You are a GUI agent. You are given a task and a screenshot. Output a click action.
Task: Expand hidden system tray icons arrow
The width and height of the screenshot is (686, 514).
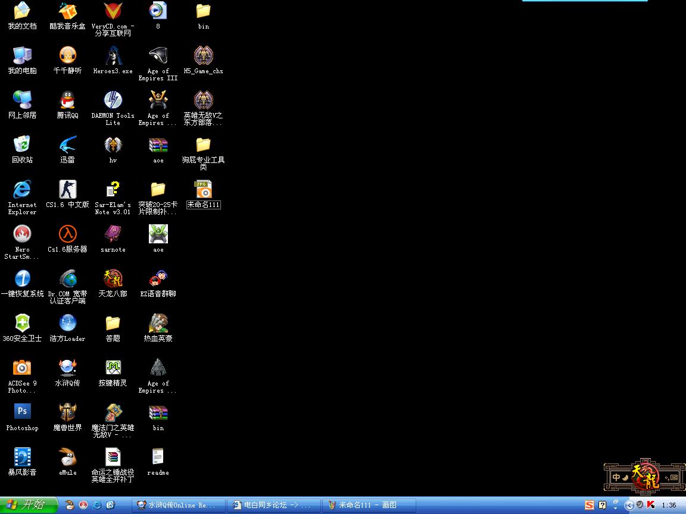pyautogui.click(x=629, y=505)
